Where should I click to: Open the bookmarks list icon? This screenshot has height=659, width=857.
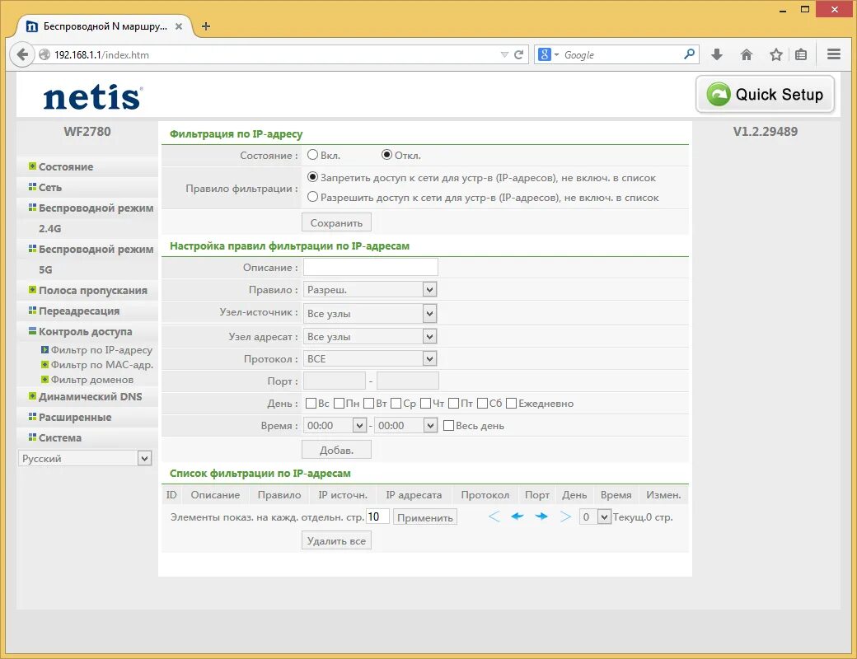(801, 54)
